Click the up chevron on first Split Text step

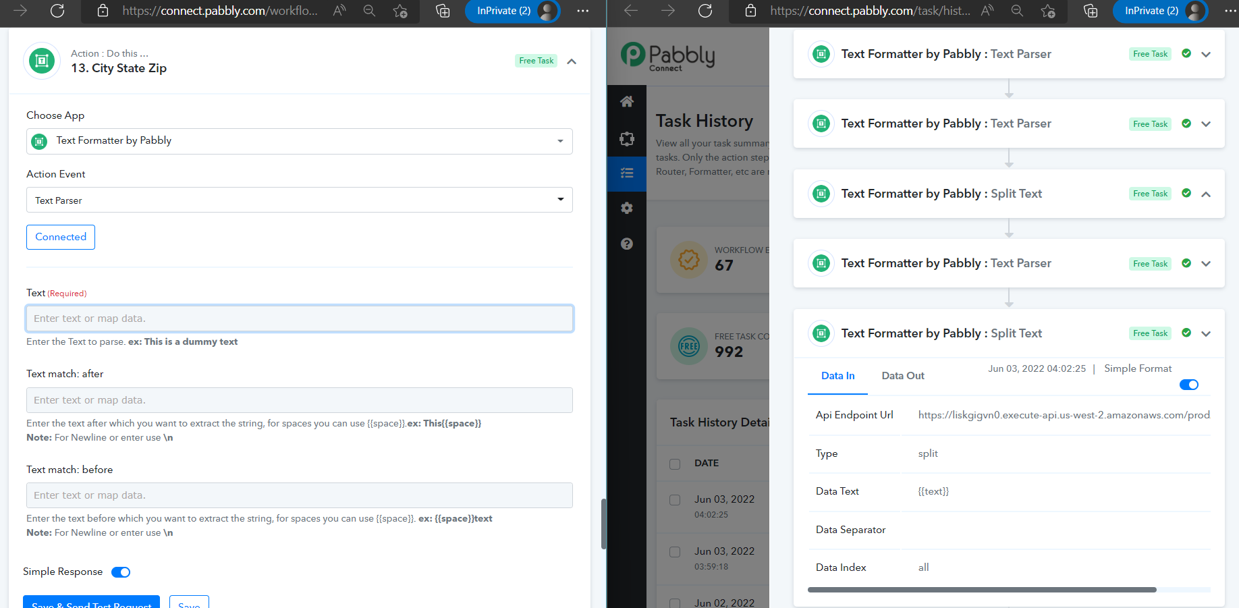point(1206,194)
